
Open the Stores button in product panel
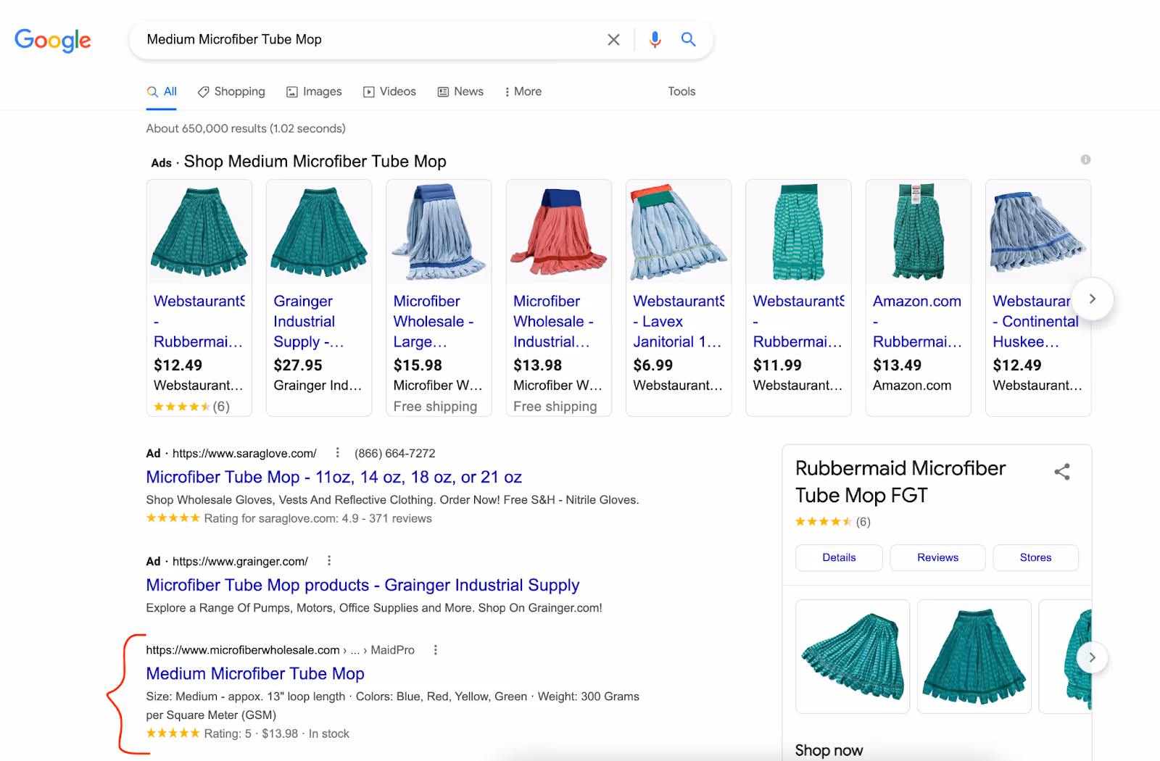point(1035,557)
